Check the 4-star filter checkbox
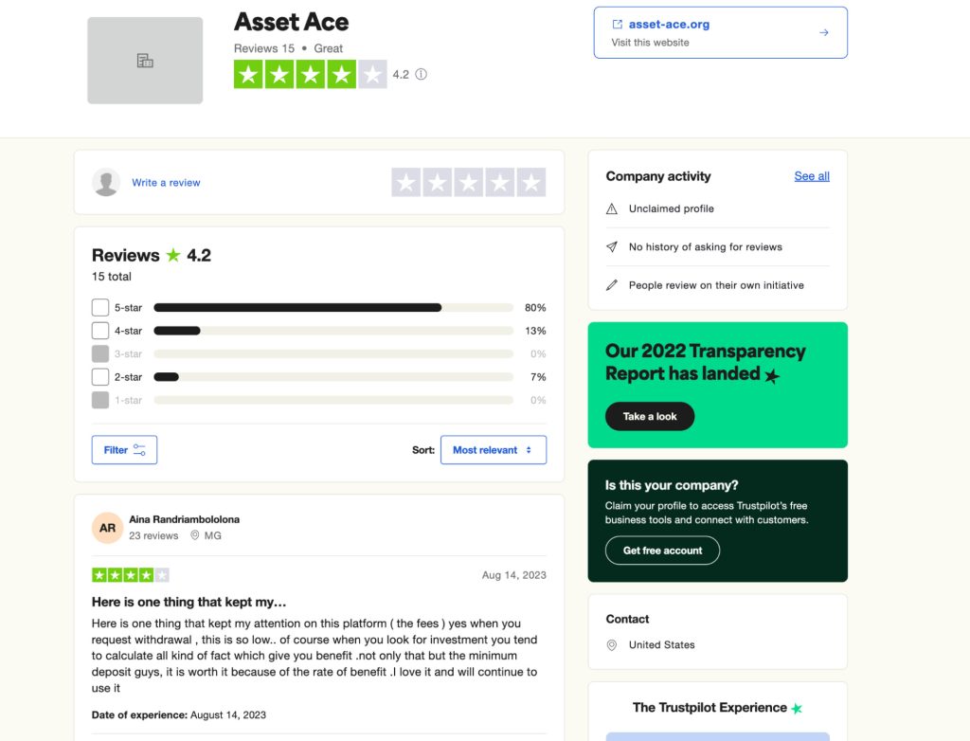This screenshot has height=741, width=970. click(100, 331)
